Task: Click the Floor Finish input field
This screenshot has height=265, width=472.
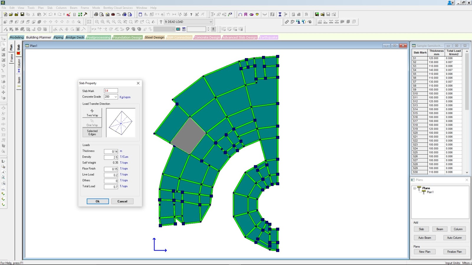Action: [111, 169]
